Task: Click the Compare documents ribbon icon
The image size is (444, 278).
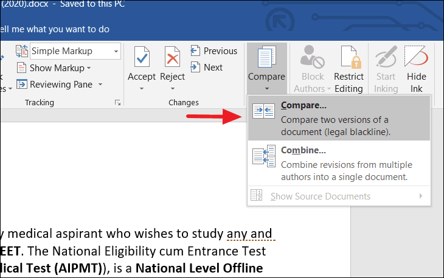Action: tap(266, 58)
